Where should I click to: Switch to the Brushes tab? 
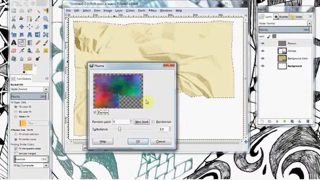pos(281,16)
